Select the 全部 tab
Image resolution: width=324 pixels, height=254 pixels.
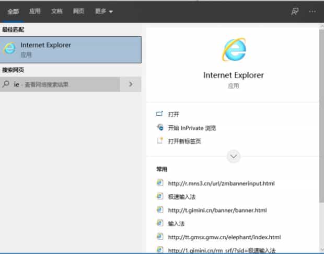pyautogui.click(x=13, y=11)
